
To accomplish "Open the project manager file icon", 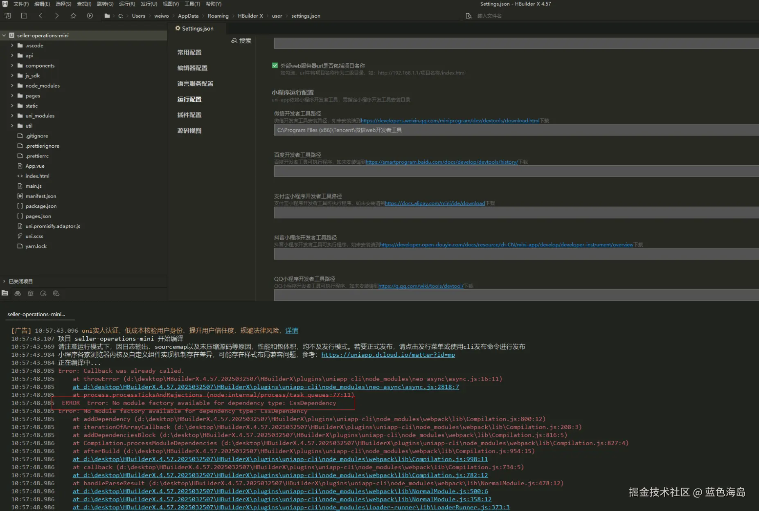I will pos(5,293).
